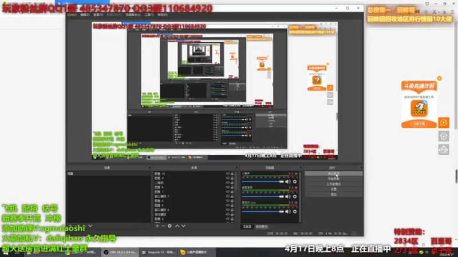Image resolution: width=458 pixels, height=257 pixels.
Task: Adjust 桌面音频 volume slider
Action: 263,196
